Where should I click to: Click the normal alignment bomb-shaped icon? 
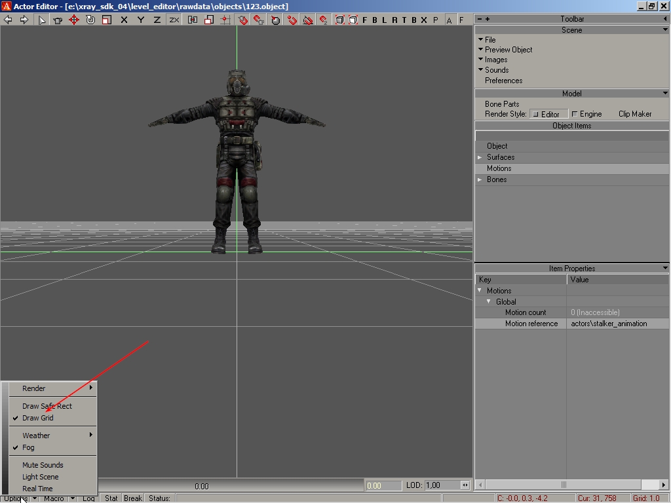[x=275, y=20]
